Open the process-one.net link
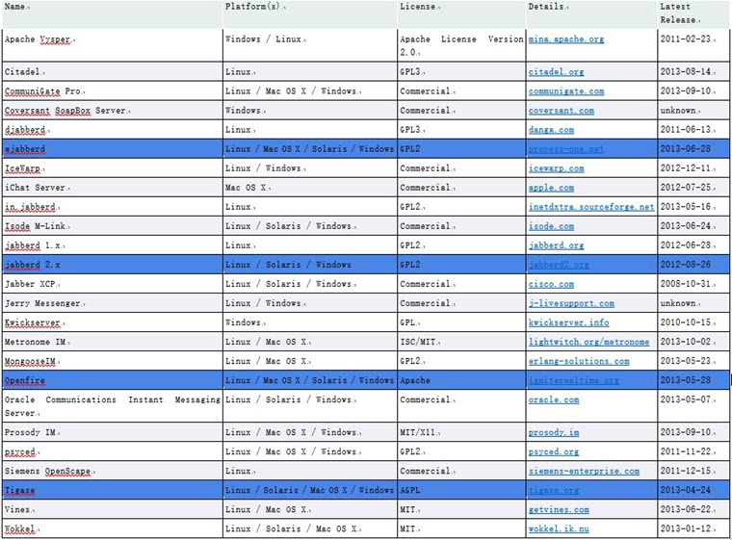The image size is (732, 540). [565, 149]
